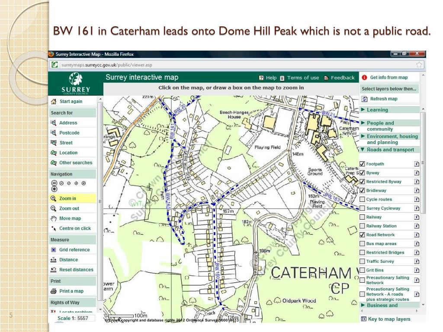Click the Print a map link
Viewport: 443px width, 332px height.
(71, 291)
